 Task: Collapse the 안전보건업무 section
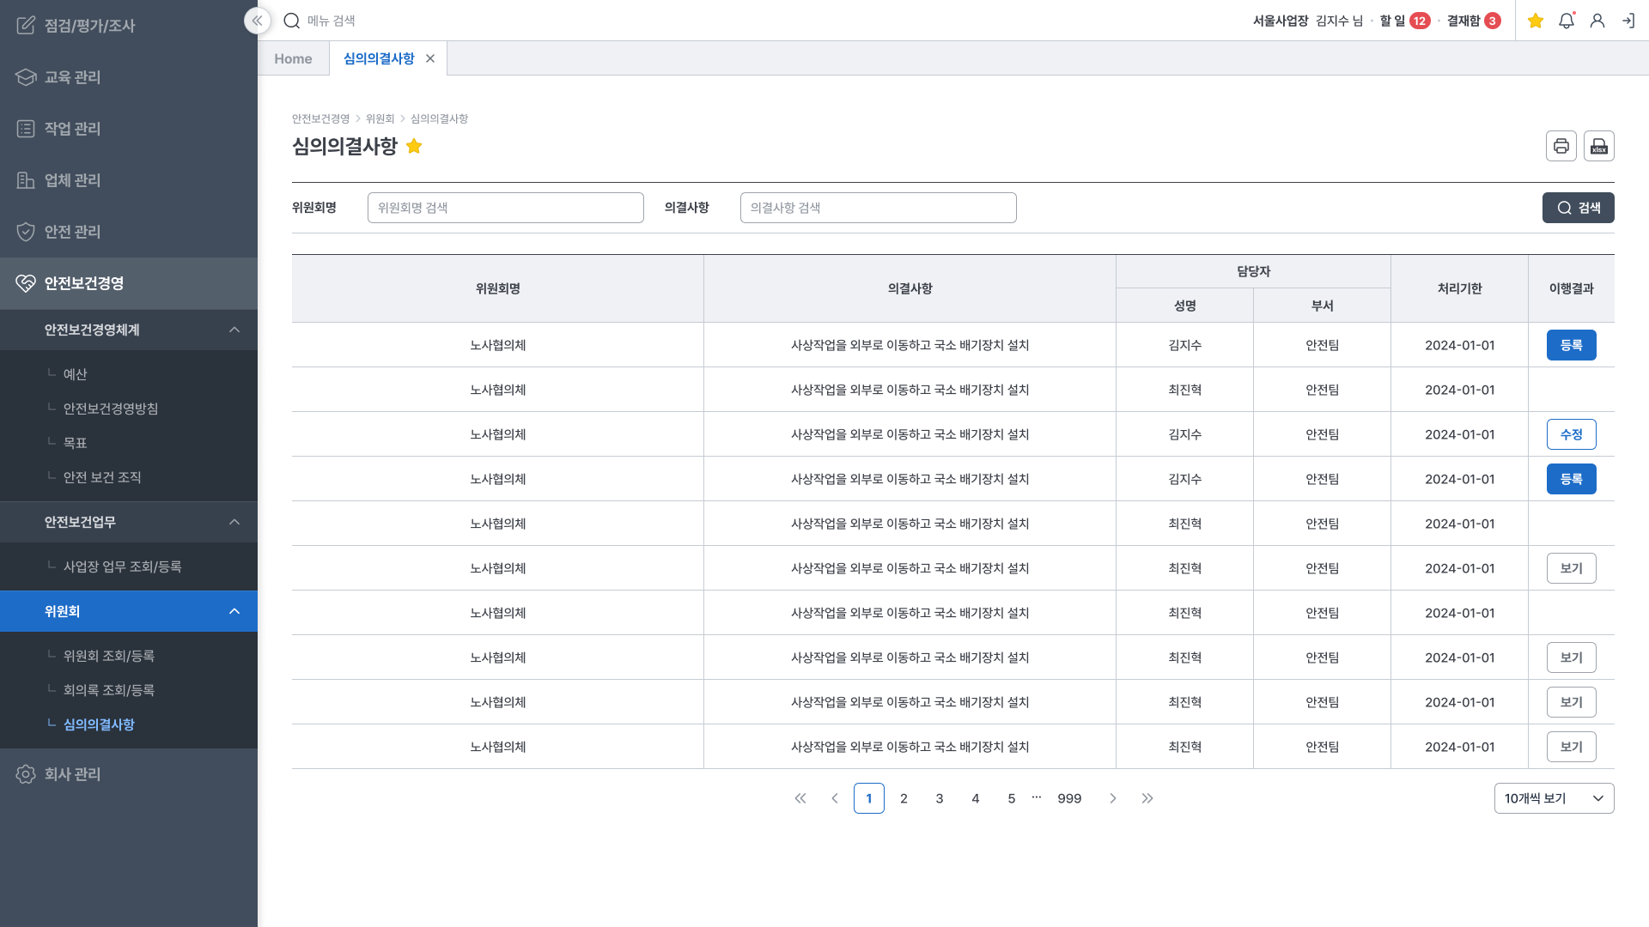[x=234, y=522]
